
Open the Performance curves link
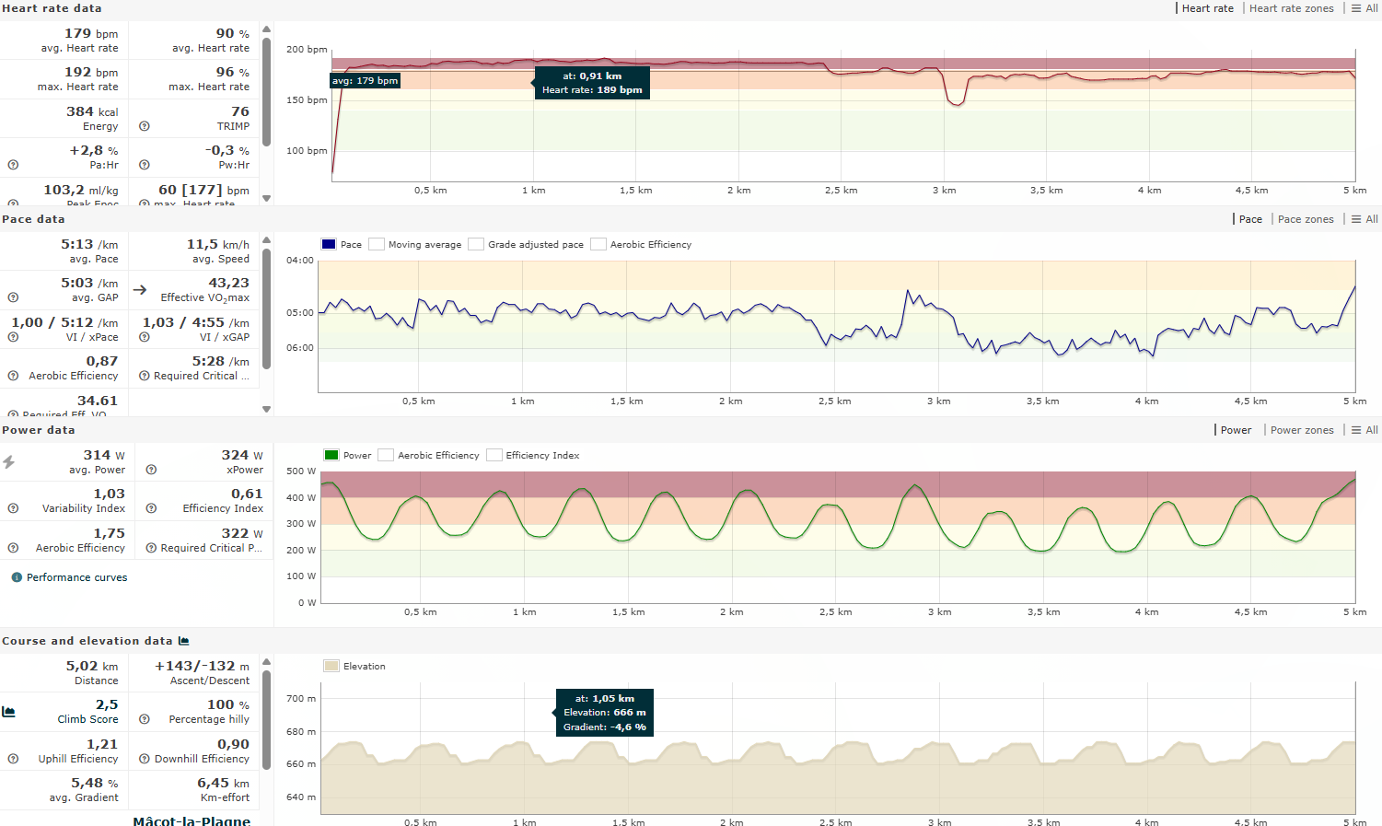tap(77, 577)
